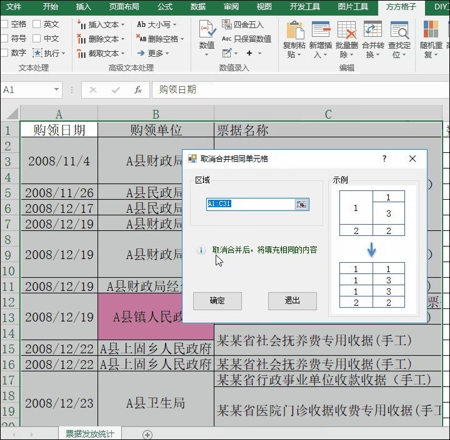Click the formula bar cancel X icon

(x=93, y=90)
